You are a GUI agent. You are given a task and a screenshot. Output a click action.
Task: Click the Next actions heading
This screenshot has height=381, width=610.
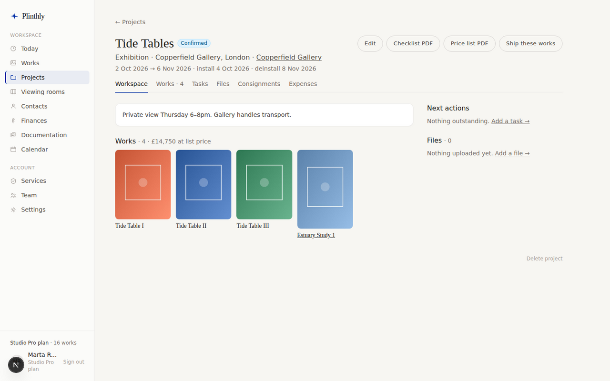coord(448,108)
